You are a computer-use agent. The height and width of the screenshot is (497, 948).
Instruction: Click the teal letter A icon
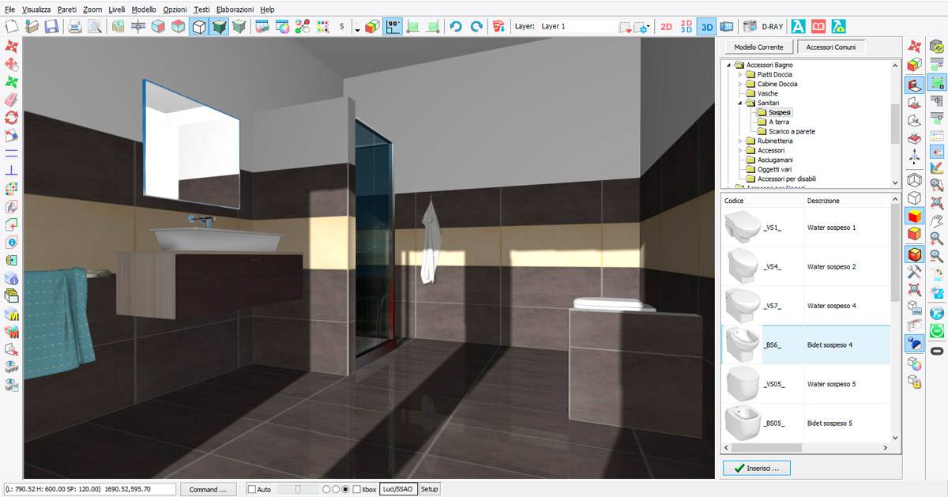(798, 26)
